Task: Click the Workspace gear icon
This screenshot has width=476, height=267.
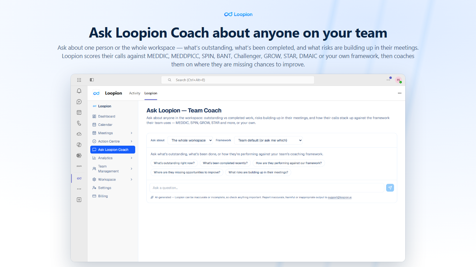Action: (94, 179)
